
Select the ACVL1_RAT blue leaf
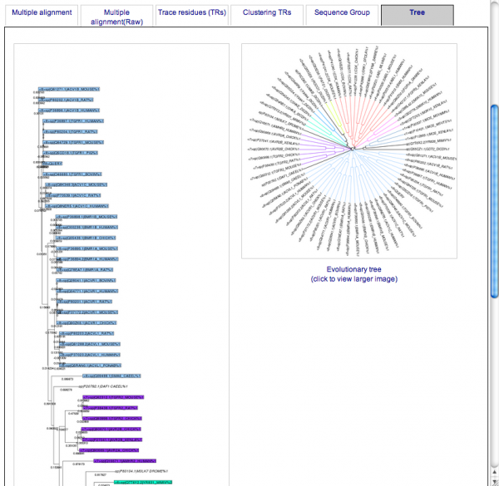coord(88,332)
